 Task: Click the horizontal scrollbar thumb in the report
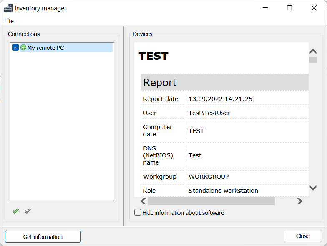point(211,201)
